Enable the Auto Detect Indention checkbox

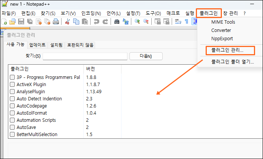12,99
